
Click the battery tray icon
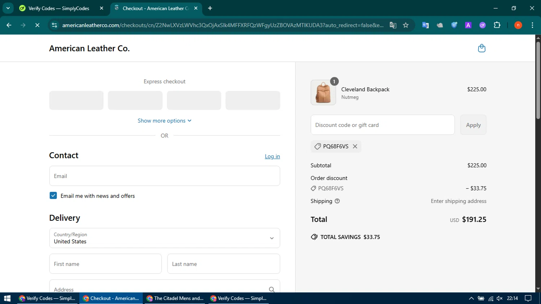pyautogui.click(x=481, y=298)
